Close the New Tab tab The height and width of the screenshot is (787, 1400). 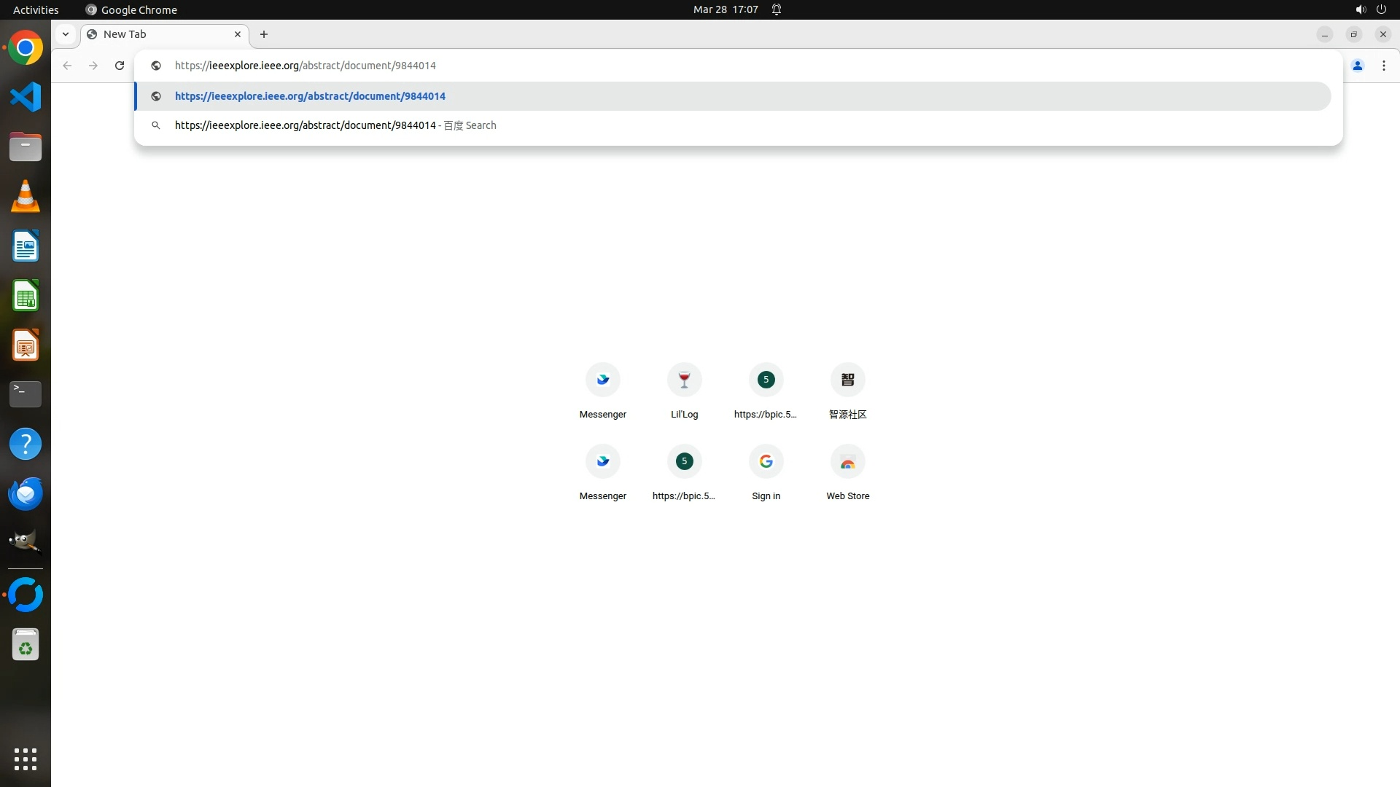pos(238,34)
